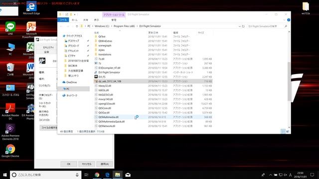319x179 pixels.
Task: Open the Home ribbon tab
Action: [74, 20]
